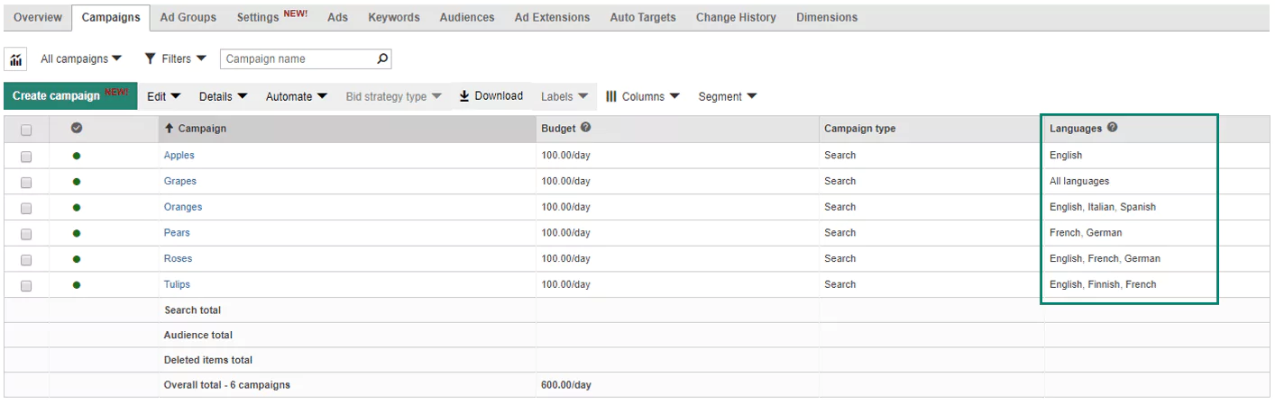The image size is (1275, 404).
Task: Sort by the Campaign column header
Action: tap(202, 129)
